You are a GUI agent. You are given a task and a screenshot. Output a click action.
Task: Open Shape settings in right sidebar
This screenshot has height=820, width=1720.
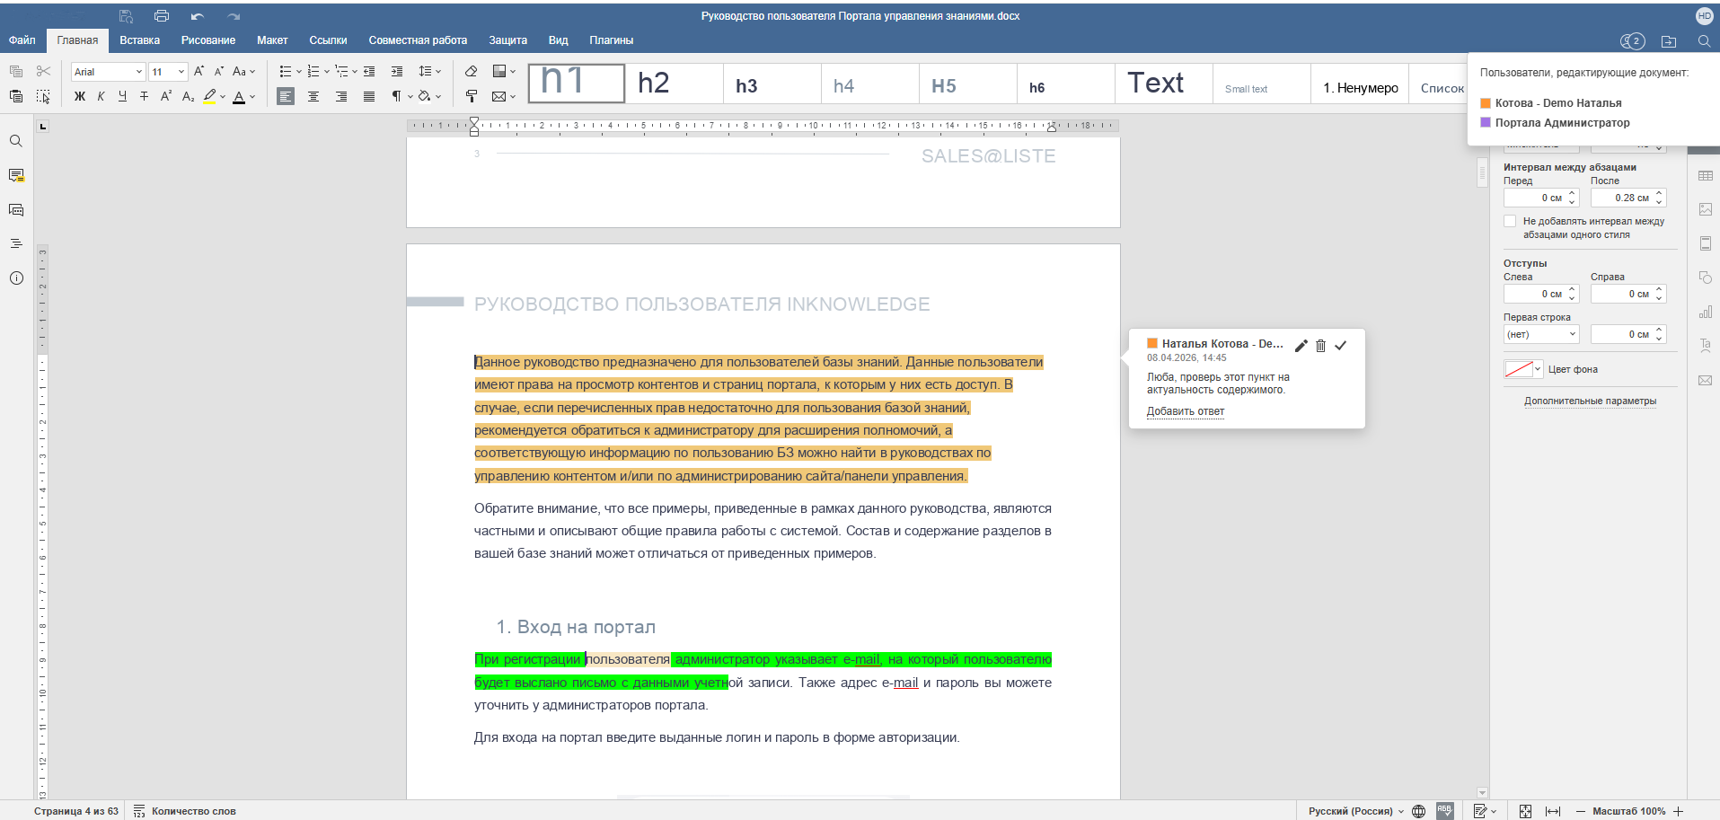tap(1706, 278)
